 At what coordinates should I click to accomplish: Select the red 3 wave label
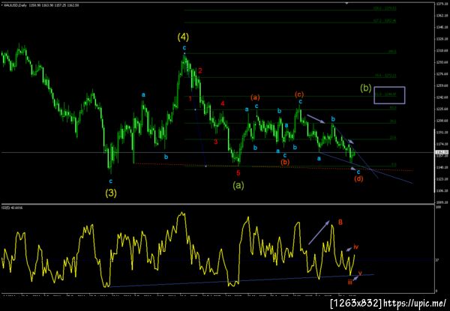pos(215,142)
